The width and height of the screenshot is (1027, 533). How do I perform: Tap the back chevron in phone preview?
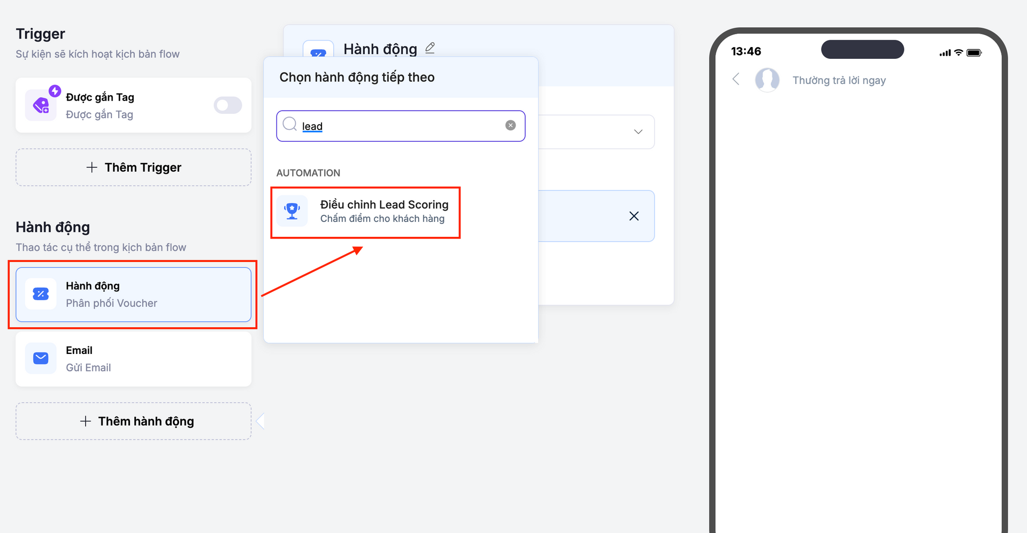[x=737, y=80]
